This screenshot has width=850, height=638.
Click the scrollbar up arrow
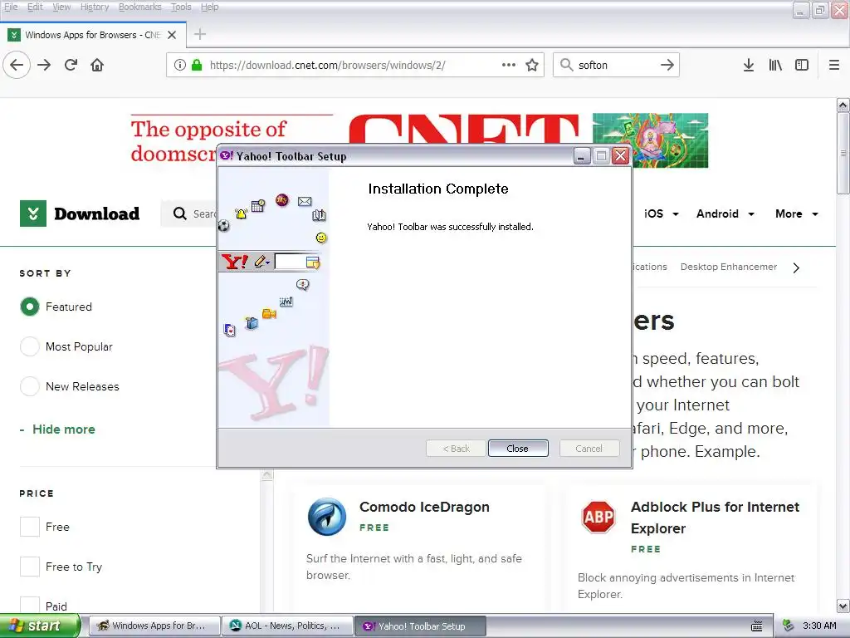tap(843, 105)
